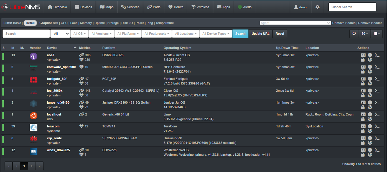Image resolution: width=387 pixels, height=172 pixels.
Task: Open the demo user menu
Action: pos(300,7)
